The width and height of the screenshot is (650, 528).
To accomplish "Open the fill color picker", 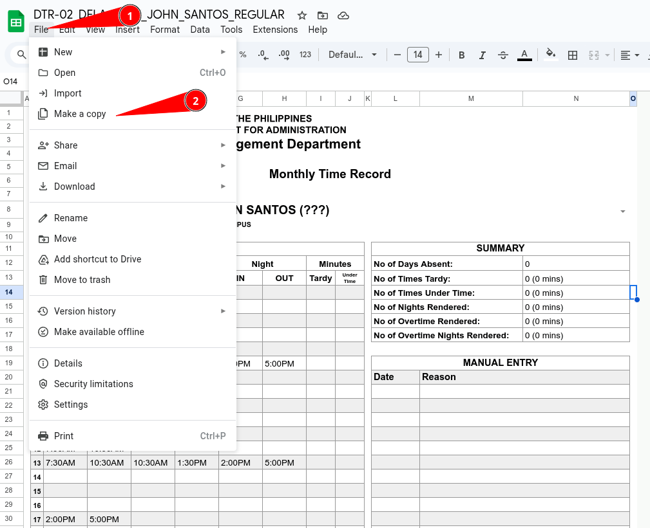I will [550, 55].
